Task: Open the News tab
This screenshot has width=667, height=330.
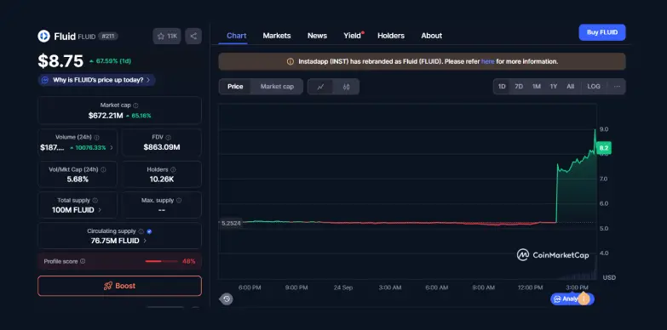Action: point(318,36)
